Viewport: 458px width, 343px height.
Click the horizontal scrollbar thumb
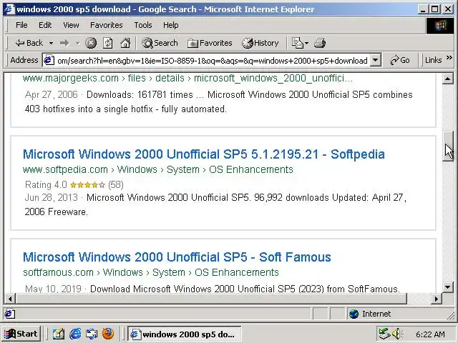click(x=212, y=299)
